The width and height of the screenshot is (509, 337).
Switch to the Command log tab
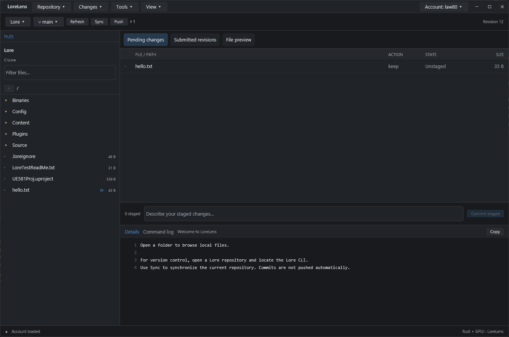(x=158, y=232)
